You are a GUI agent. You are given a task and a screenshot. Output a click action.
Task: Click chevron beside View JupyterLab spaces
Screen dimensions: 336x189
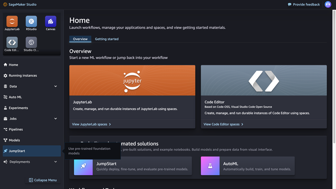[x=110, y=124]
